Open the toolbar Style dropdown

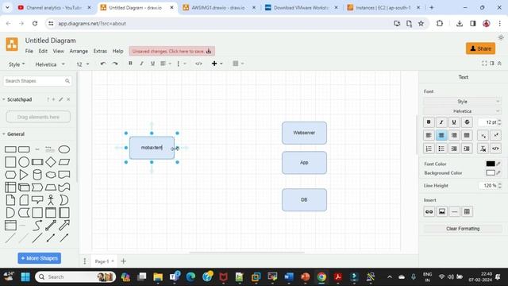click(x=17, y=64)
